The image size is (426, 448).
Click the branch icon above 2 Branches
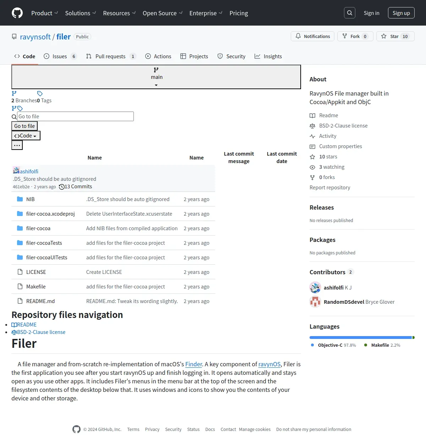[x=14, y=93]
